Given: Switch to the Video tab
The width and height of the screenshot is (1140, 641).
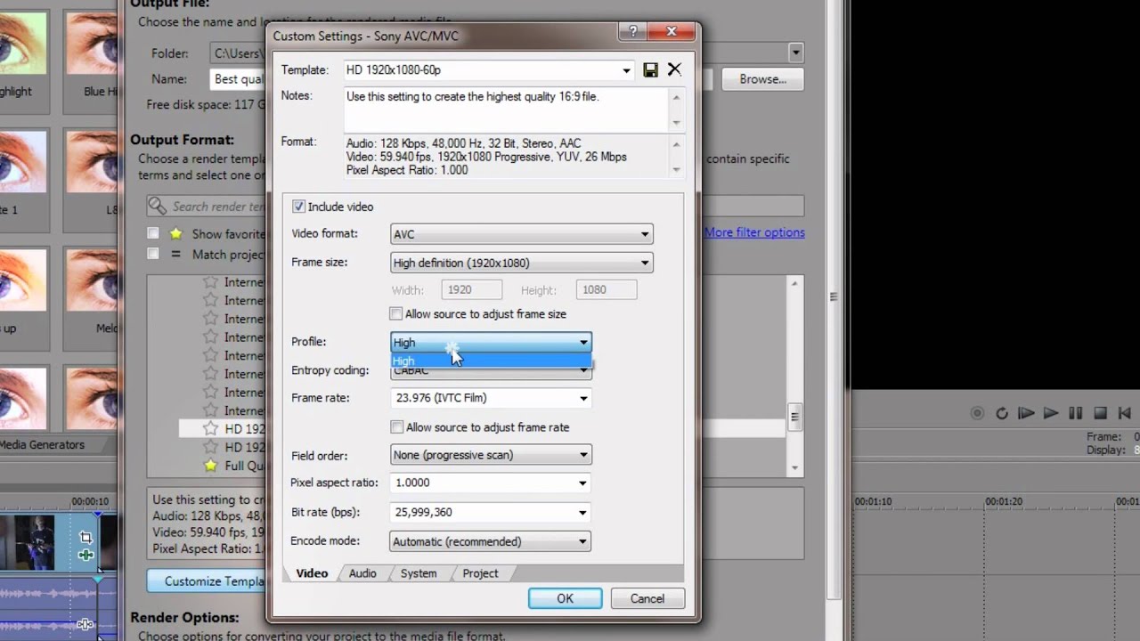Looking at the screenshot, I should click(x=312, y=573).
